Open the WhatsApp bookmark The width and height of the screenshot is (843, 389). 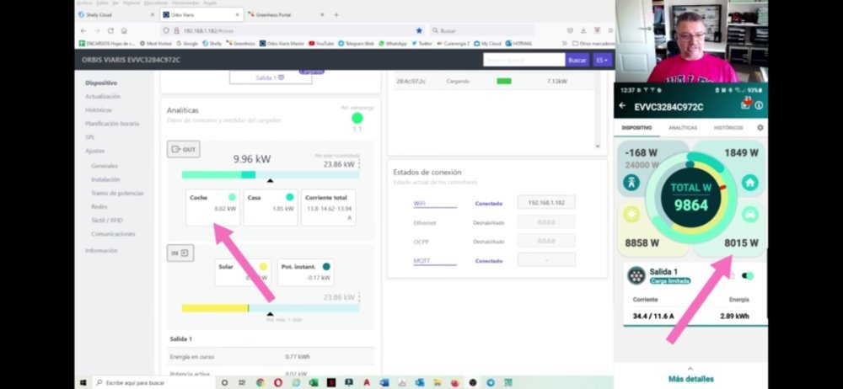[393, 44]
